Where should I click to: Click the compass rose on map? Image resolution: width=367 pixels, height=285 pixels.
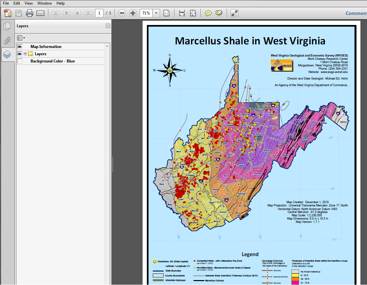170,70
